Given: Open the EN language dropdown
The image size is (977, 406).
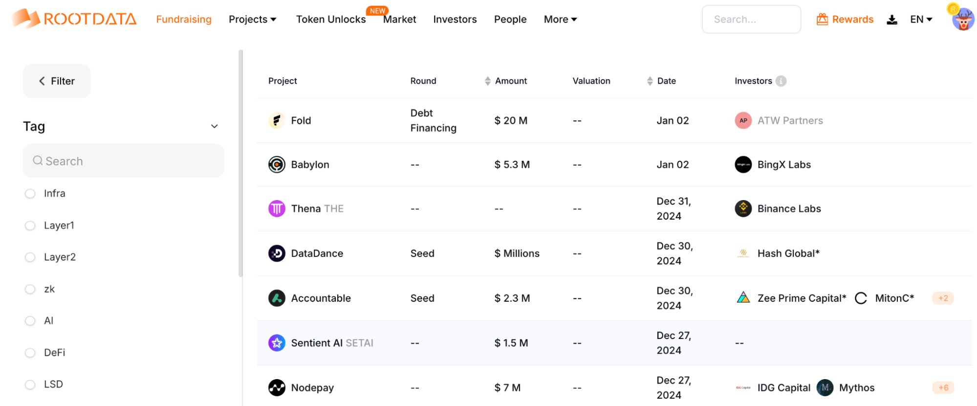Looking at the screenshot, I should [x=921, y=20].
